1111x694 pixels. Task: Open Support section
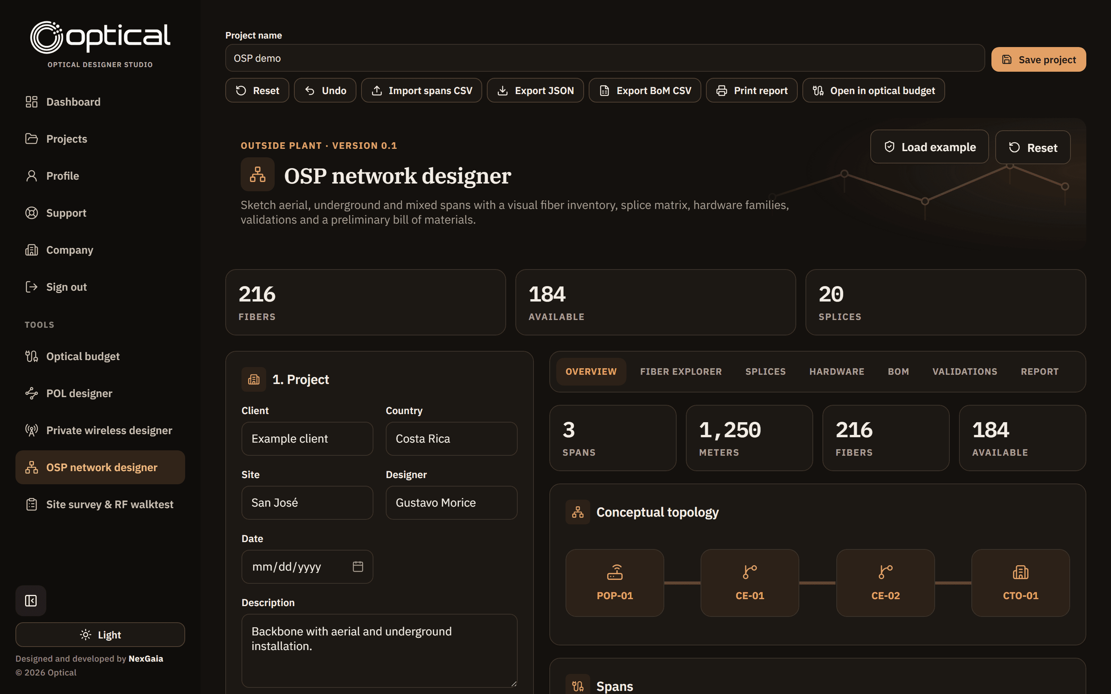[x=100, y=213]
